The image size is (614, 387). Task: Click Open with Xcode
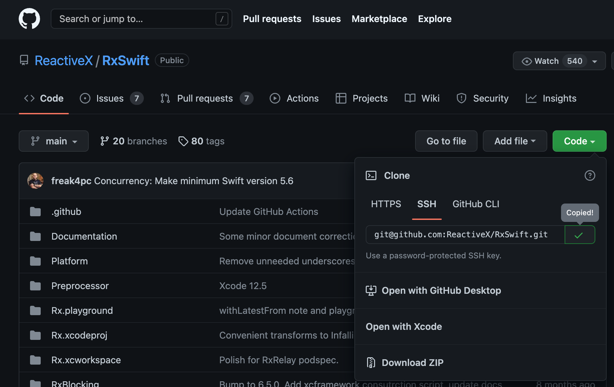[481, 327]
